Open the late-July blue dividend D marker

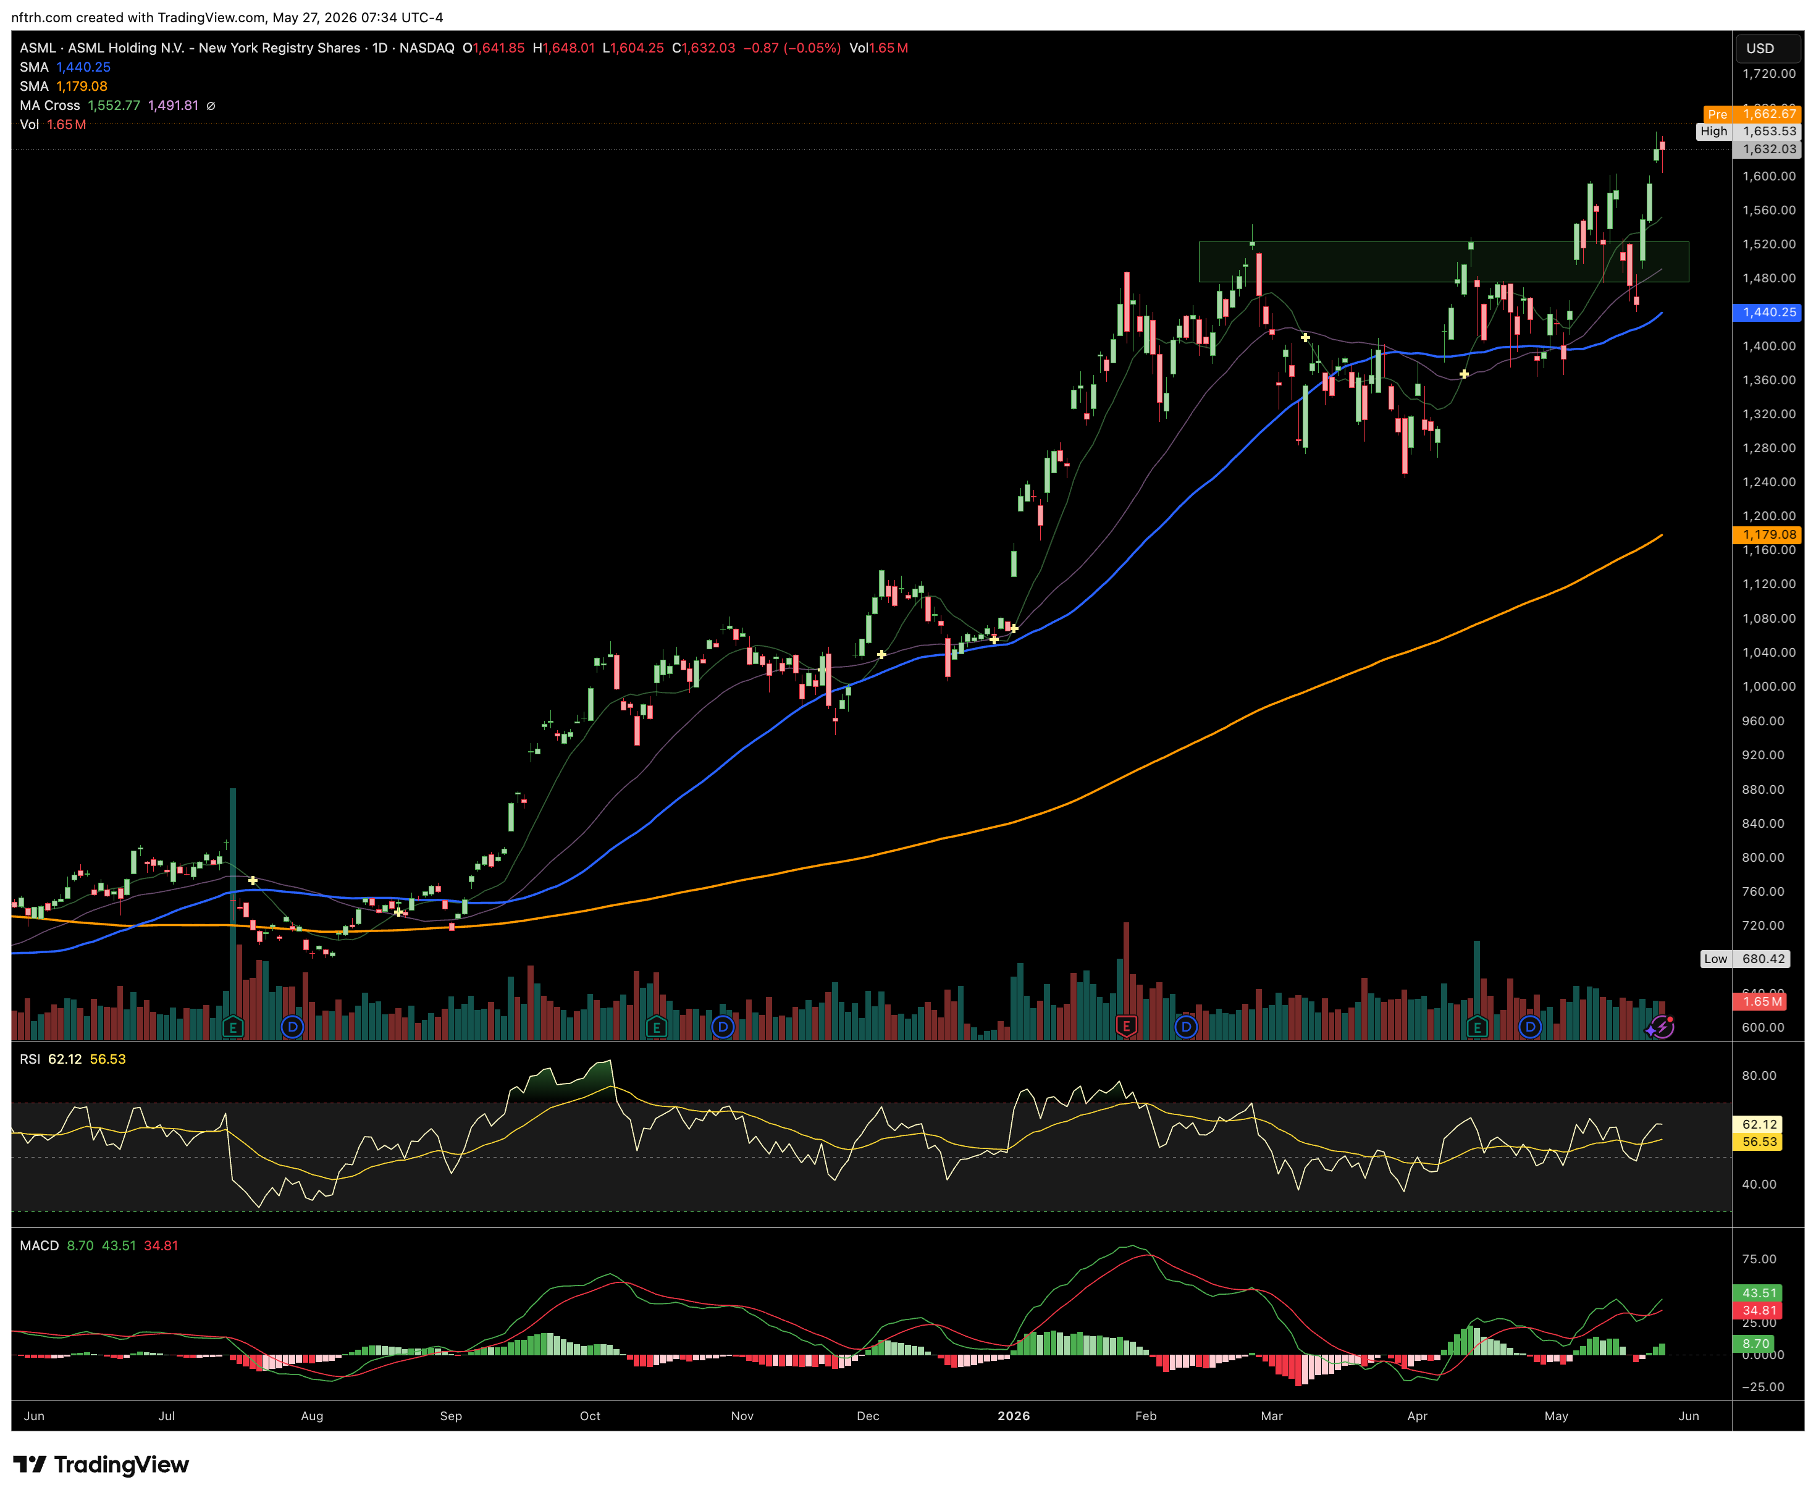[292, 1028]
